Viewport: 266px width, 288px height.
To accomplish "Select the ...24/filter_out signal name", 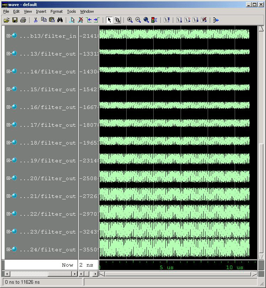I will pyautogui.click(x=48, y=250).
